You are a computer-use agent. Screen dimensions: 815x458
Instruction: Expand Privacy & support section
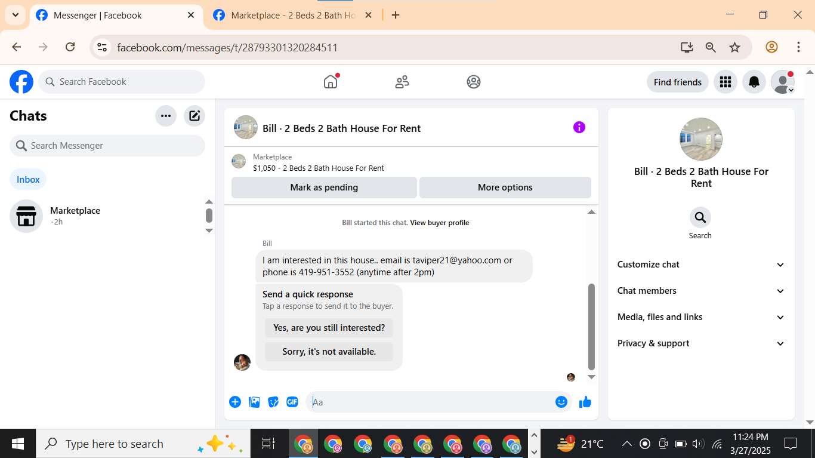(x=701, y=343)
